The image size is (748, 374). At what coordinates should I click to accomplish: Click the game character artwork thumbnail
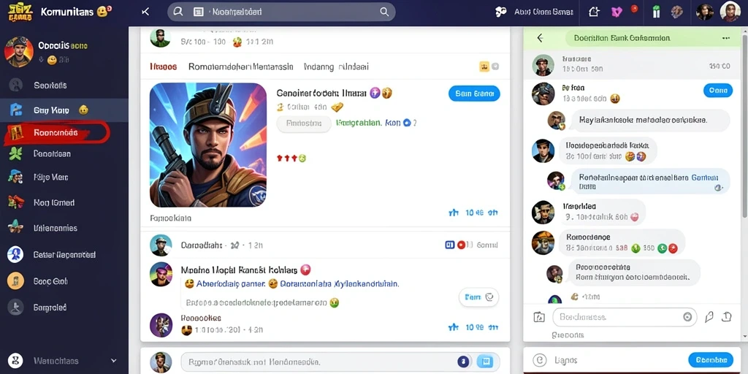[x=208, y=145]
